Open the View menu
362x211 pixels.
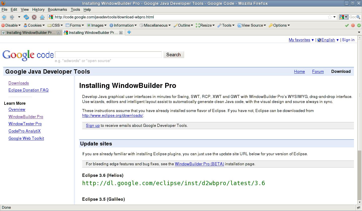point(25,10)
